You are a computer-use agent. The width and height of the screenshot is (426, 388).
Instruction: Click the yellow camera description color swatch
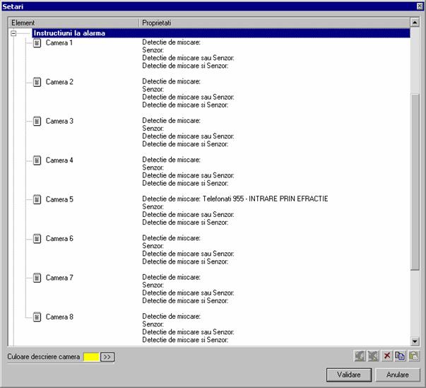click(91, 357)
